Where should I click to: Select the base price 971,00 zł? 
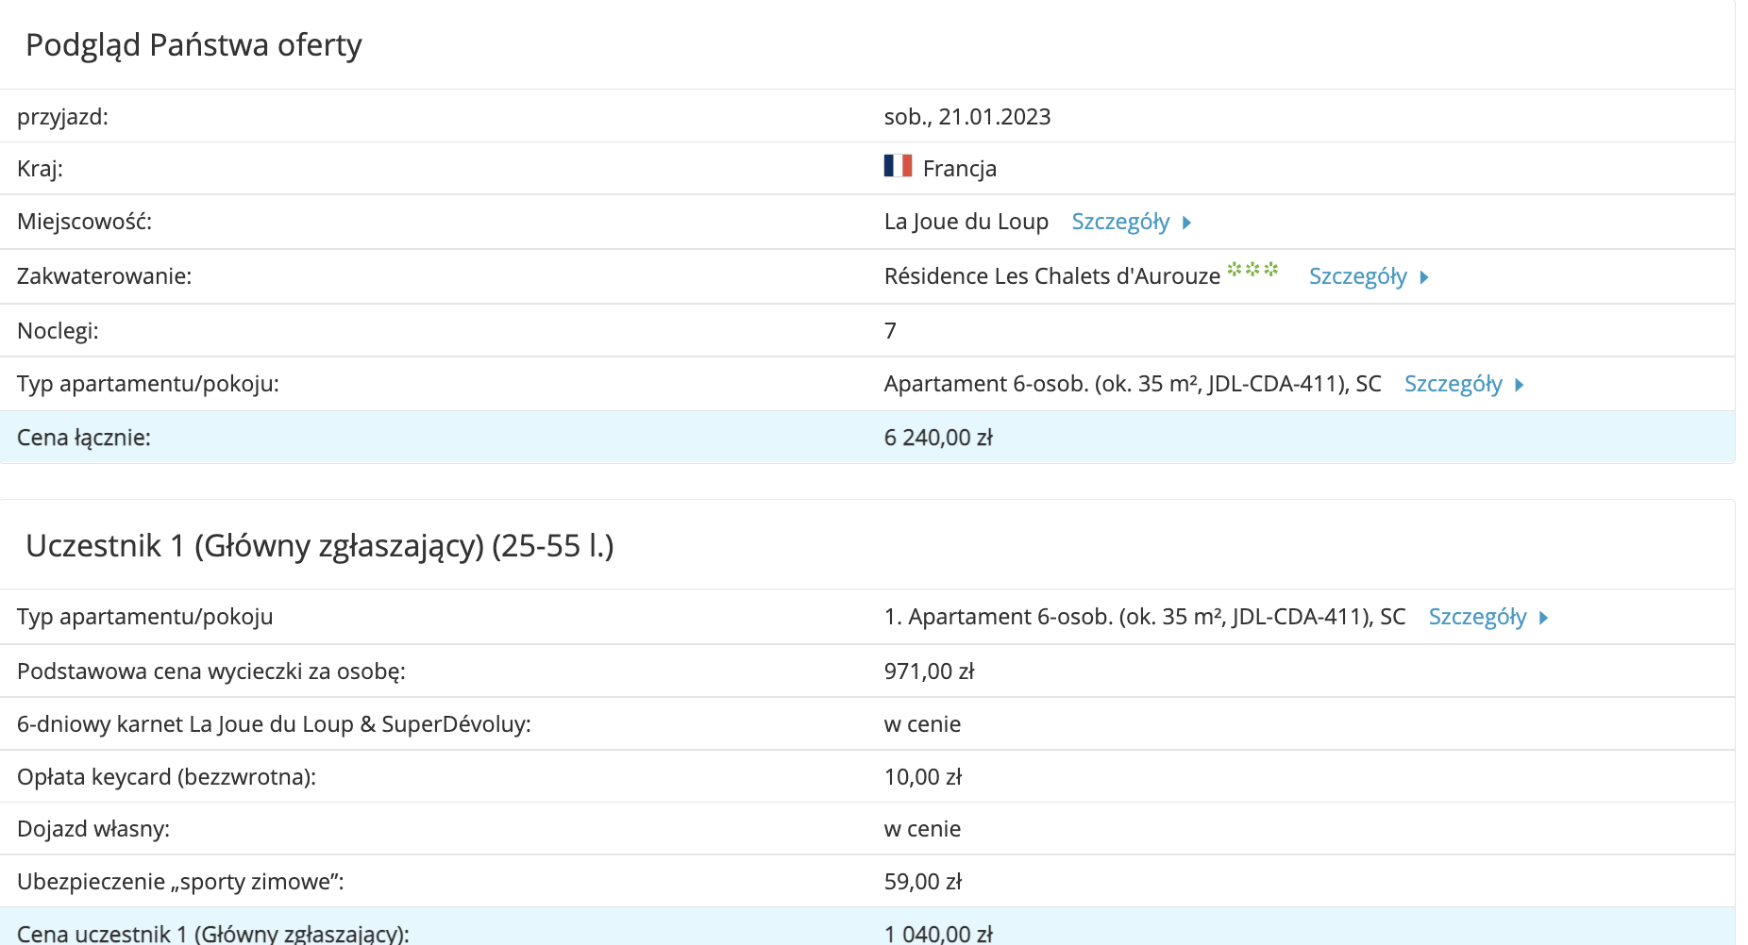929,671
